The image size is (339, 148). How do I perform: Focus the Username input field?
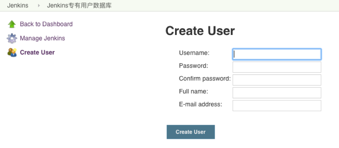point(277,54)
